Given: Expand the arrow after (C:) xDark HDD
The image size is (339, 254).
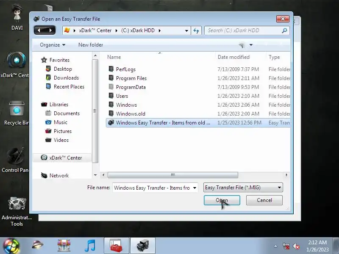Looking at the screenshot, I should [x=160, y=30].
